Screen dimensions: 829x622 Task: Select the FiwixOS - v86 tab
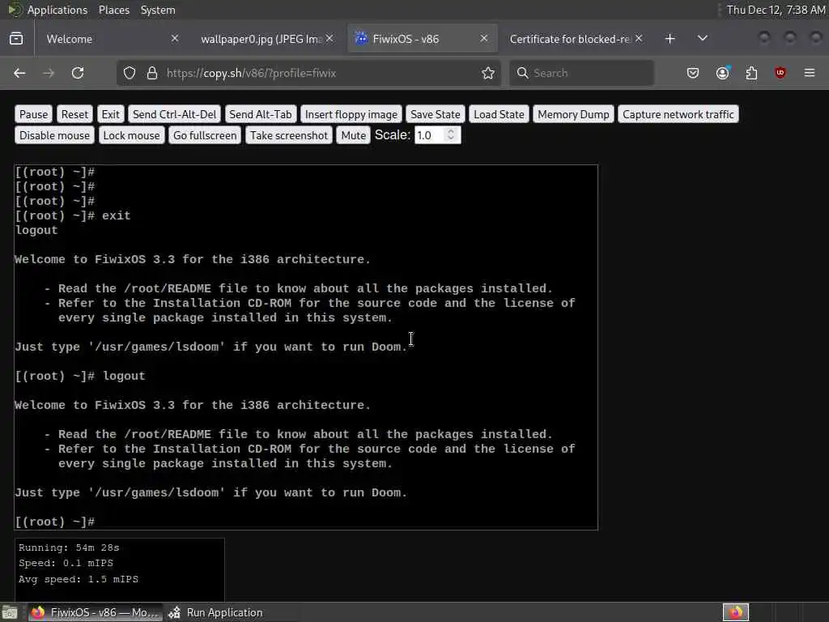tap(422, 39)
